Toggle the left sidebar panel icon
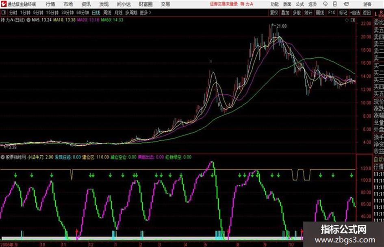The image size is (384, 247). [x=4, y=13]
